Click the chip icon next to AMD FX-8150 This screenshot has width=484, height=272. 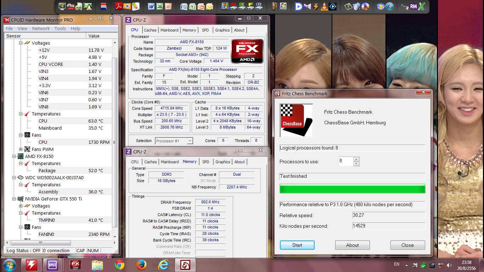pos(21,156)
